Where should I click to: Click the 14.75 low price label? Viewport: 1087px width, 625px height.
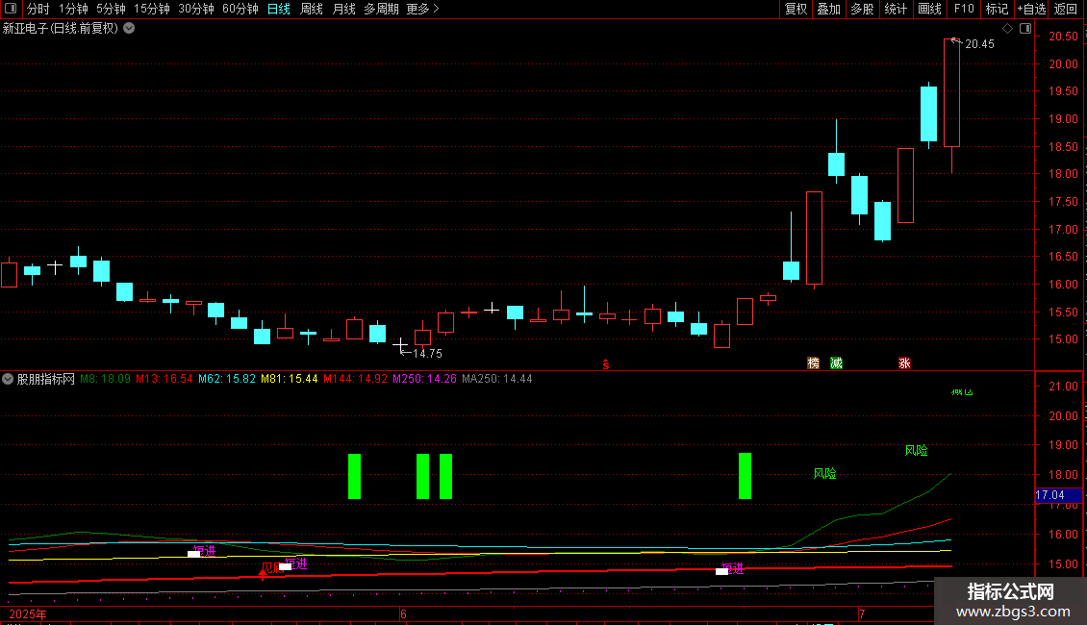point(427,354)
